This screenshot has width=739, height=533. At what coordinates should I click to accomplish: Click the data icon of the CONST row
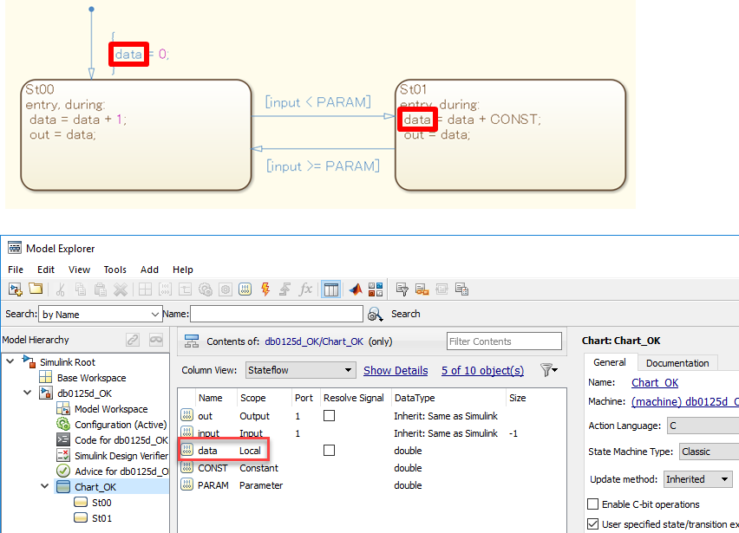[x=187, y=467]
